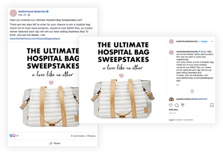
Task: Click the Instagram heart like icon
Action: pos(171,105)
